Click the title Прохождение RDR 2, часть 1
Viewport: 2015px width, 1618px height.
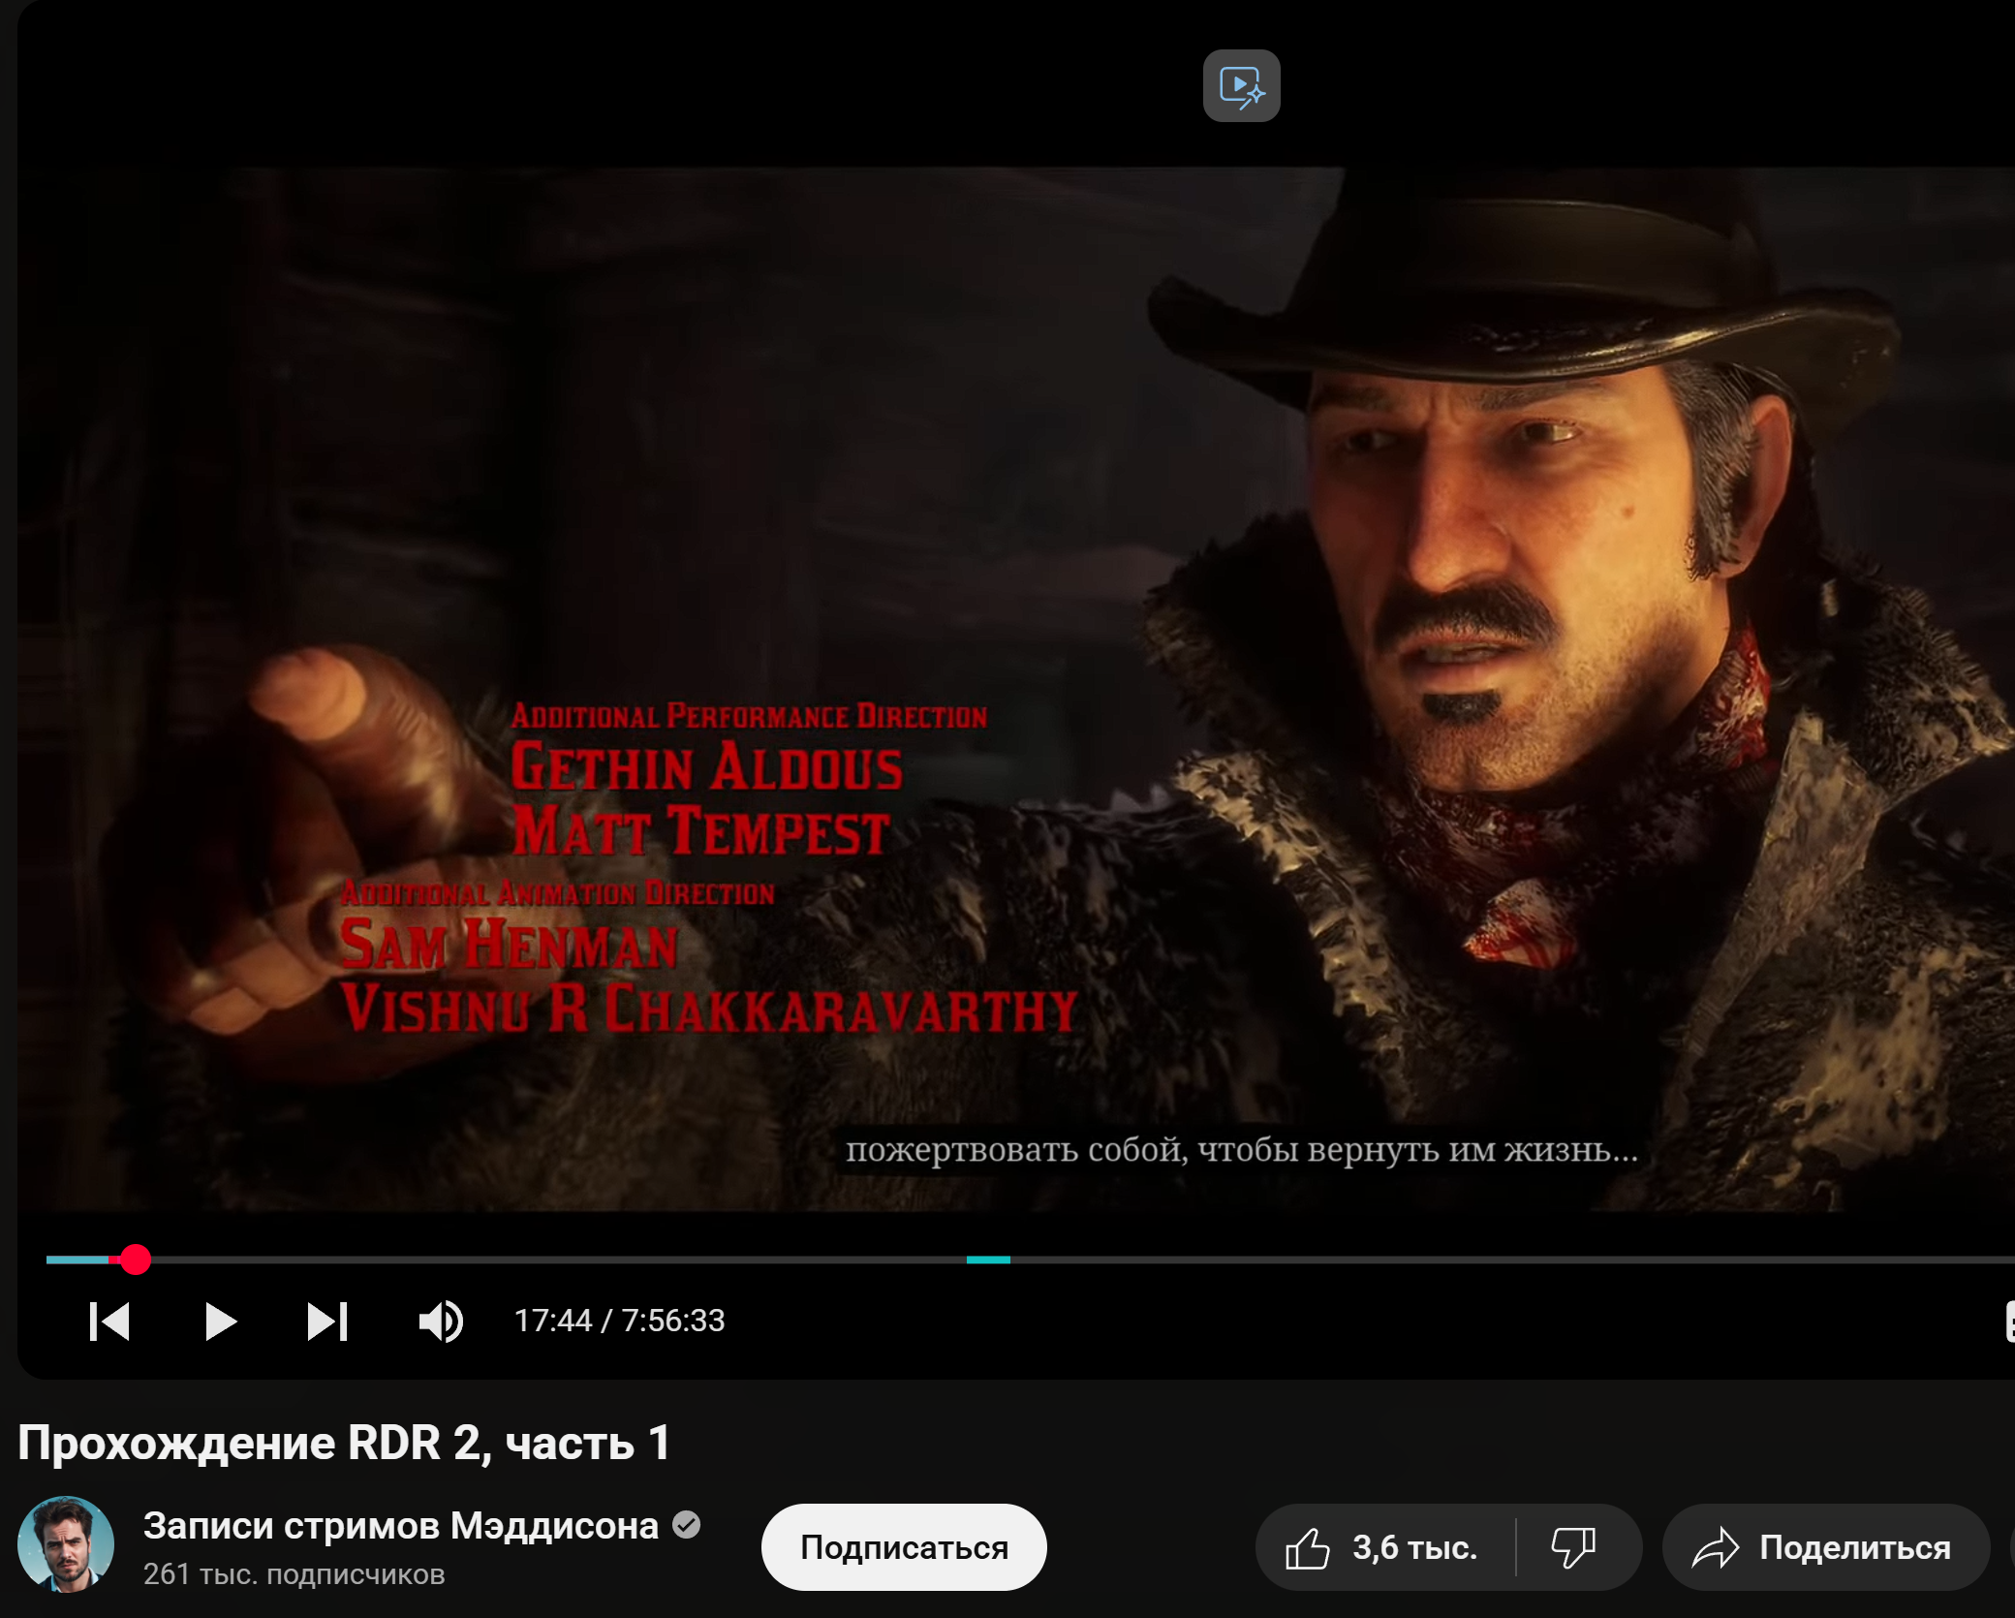[344, 1443]
